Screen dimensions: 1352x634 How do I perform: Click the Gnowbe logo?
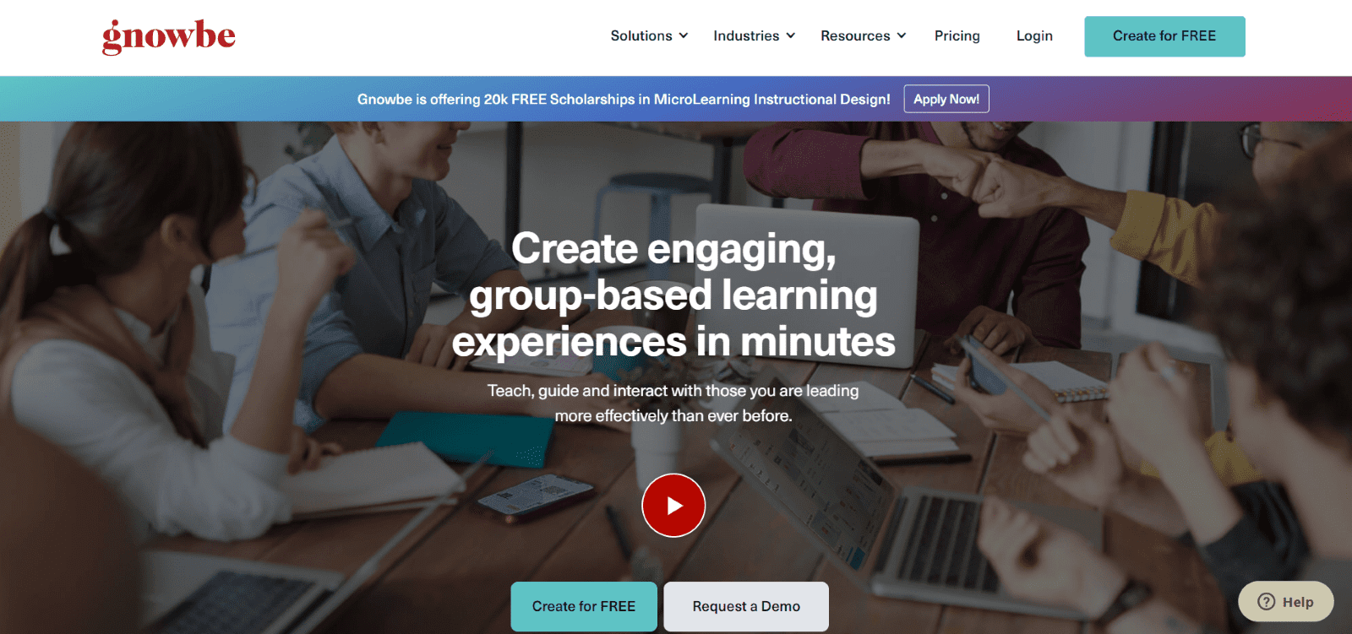(169, 36)
